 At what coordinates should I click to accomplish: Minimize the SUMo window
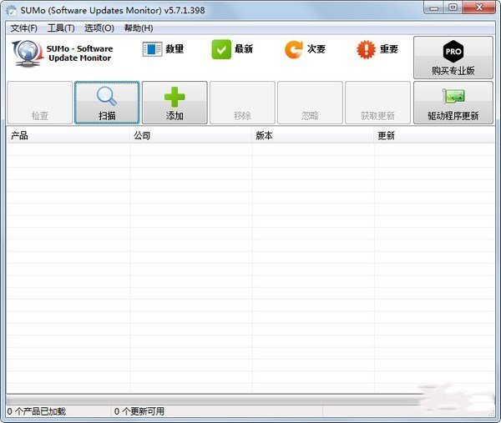pos(433,8)
